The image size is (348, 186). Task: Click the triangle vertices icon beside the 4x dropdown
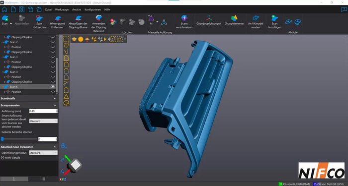164,22
